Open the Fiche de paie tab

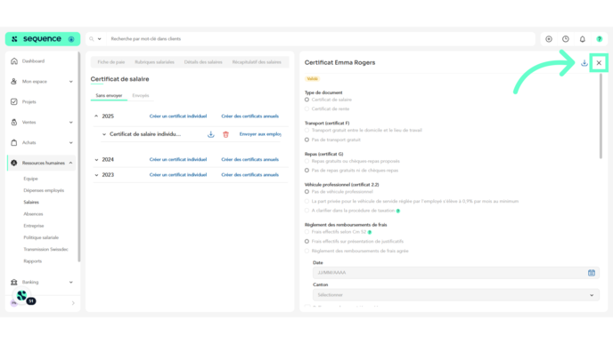(111, 62)
